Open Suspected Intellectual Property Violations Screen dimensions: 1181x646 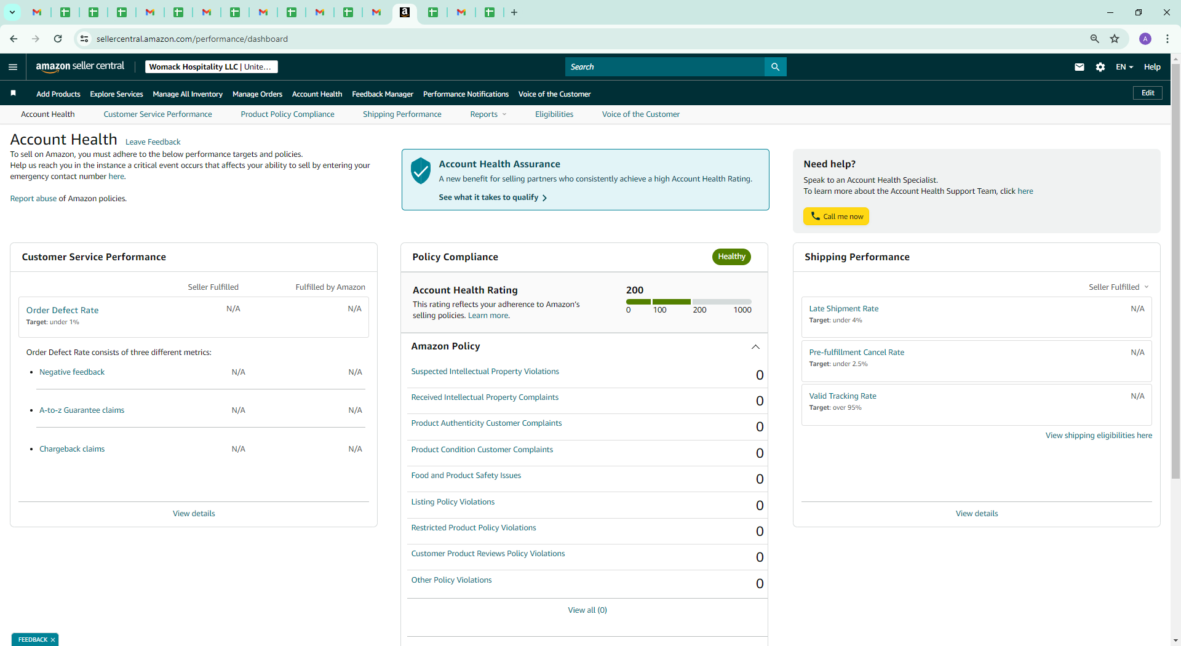click(x=485, y=372)
